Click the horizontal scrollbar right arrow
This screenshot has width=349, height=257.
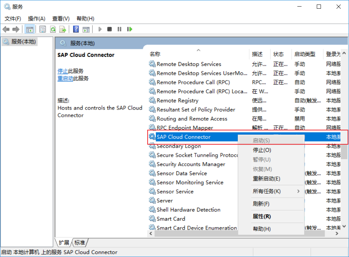tap(337, 233)
